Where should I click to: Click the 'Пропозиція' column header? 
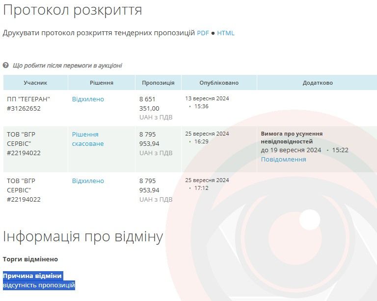click(x=158, y=83)
